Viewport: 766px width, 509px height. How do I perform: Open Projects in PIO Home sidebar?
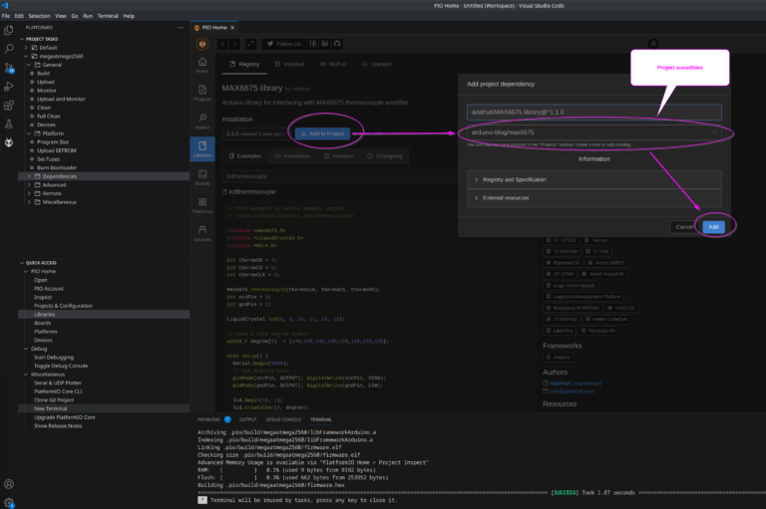click(202, 93)
